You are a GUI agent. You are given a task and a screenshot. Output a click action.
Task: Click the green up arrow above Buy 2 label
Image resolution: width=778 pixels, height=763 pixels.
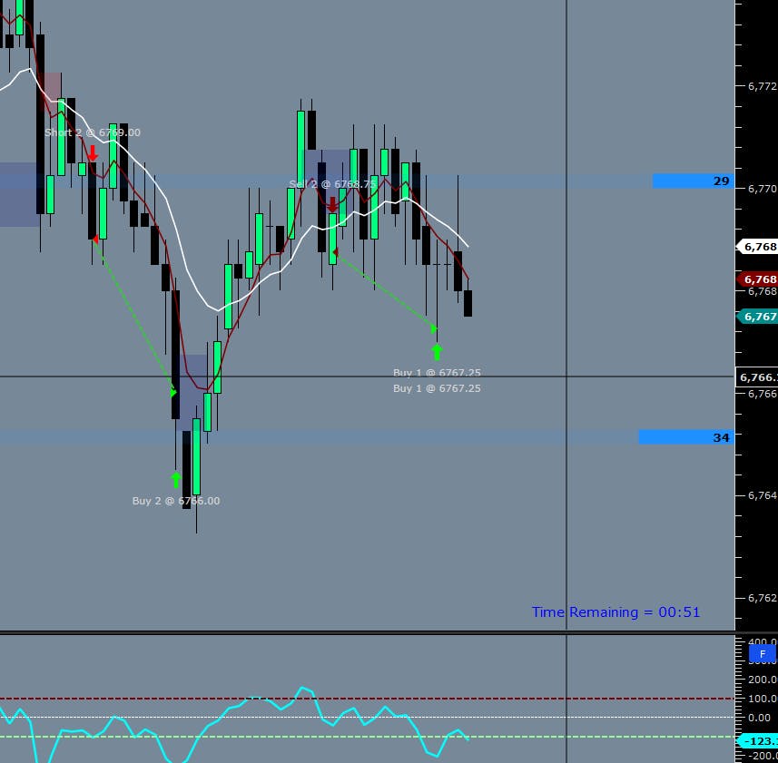click(x=175, y=480)
